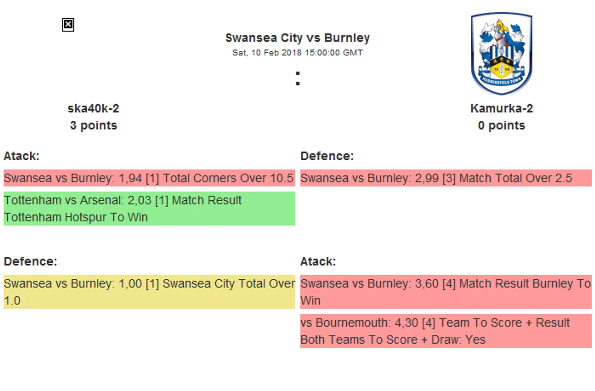Click the colon score separator
595x391 pixels.
[298, 79]
